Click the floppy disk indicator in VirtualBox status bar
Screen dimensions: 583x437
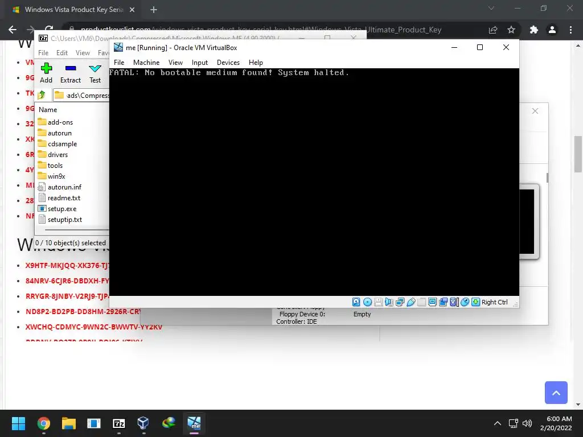click(378, 302)
